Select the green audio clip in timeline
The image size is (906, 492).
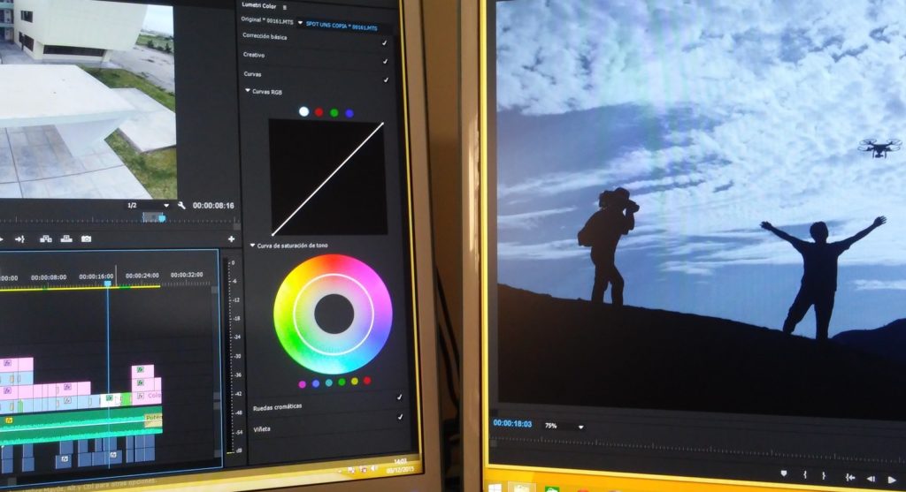81,426
